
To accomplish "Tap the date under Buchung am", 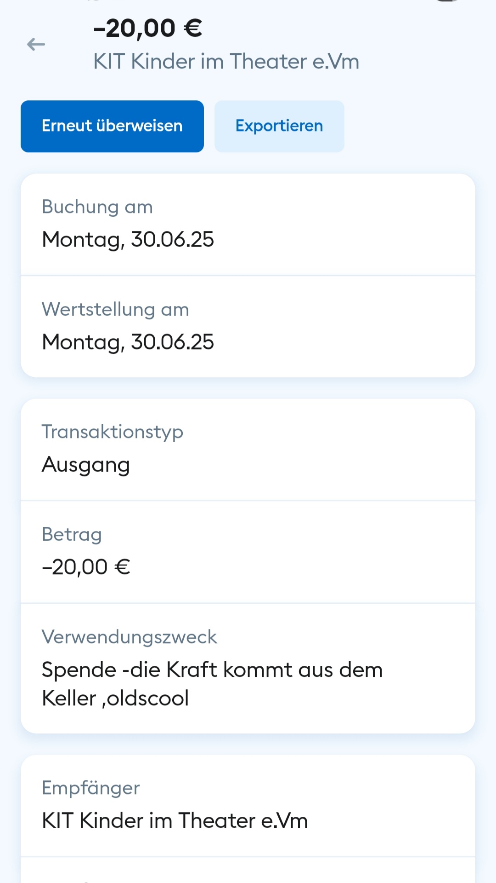I will [128, 240].
